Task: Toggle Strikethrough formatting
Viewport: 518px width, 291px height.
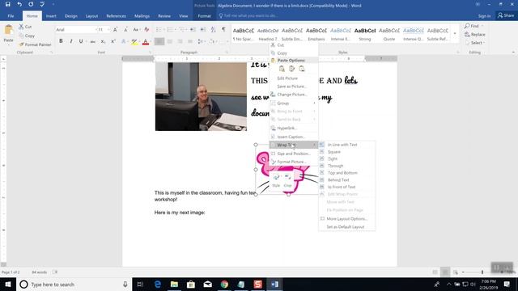Action: tap(93, 41)
